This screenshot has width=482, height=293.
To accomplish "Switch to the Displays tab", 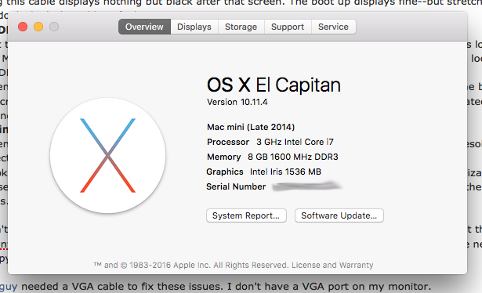I will click(194, 27).
